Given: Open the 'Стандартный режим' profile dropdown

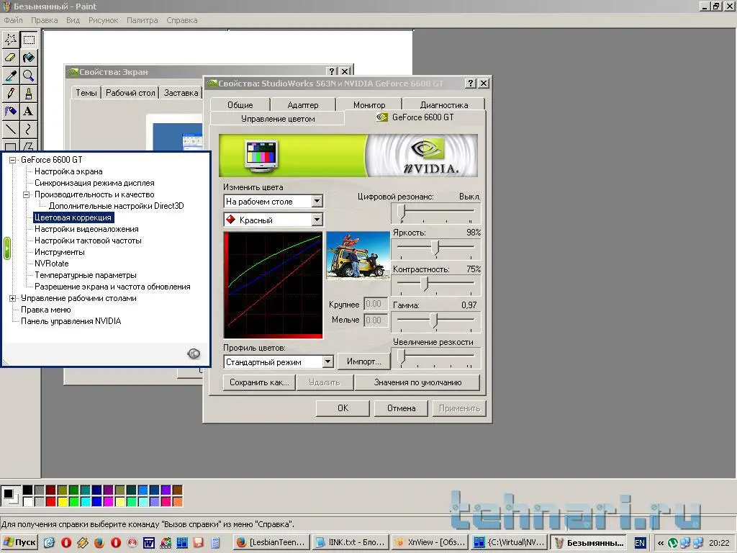Looking at the screenshot, I should [x=327, y=361].
